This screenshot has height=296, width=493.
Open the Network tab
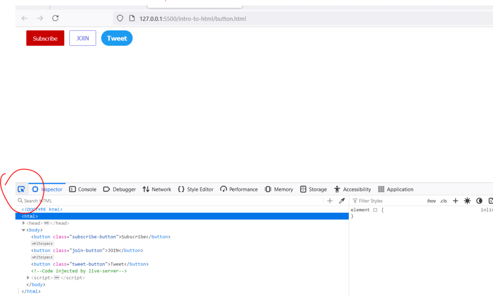(x=157, y=189)
